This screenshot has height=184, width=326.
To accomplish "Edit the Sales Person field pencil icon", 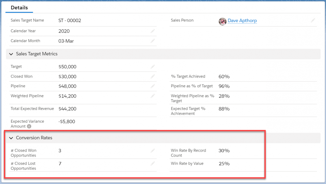I will pyautogui.click(x=313, y=21).
